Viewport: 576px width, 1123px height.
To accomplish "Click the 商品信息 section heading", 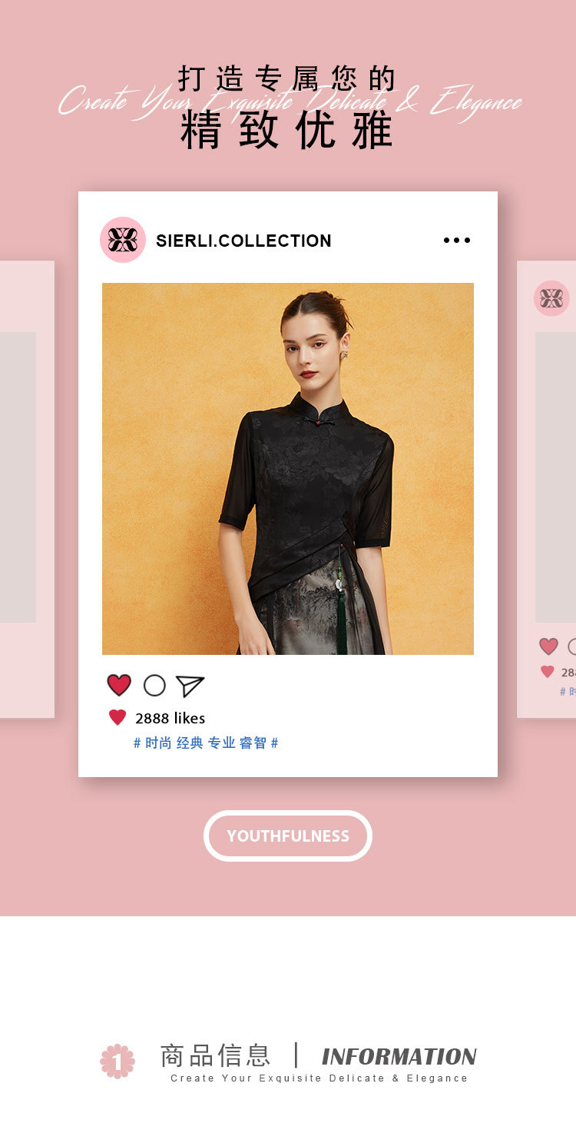I will 215,1055.
